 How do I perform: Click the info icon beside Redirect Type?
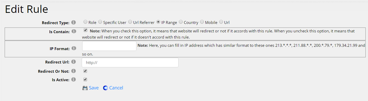point(73,23)
